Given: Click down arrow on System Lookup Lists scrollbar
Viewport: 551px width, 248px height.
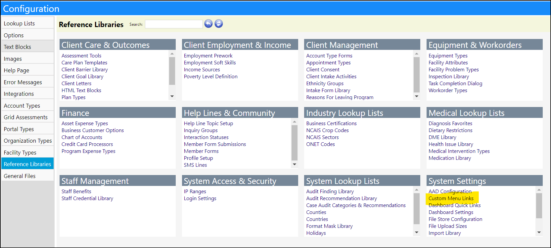Looking at the screenshot, I should (417, 232).
